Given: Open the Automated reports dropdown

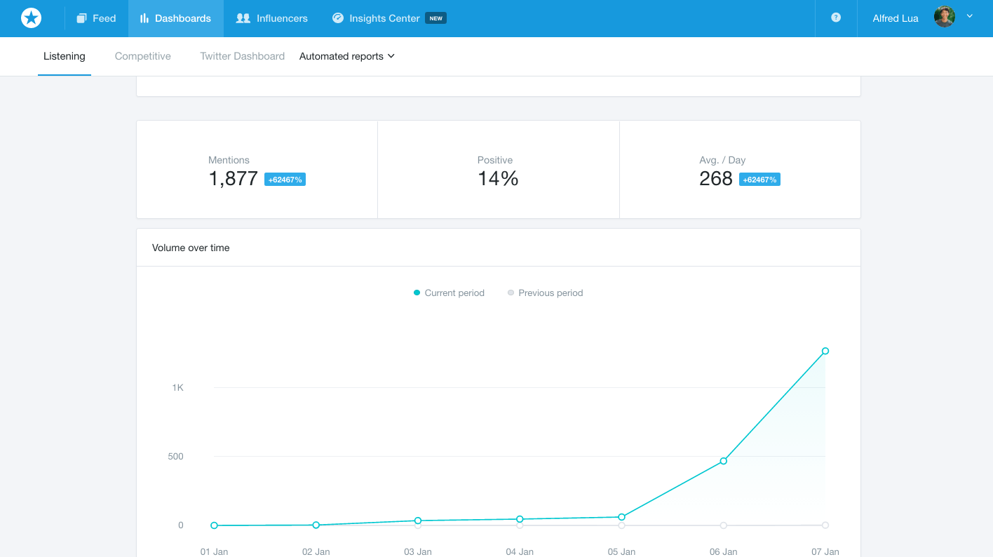Looking at the screenshot, I should click(x=346, y=56).
